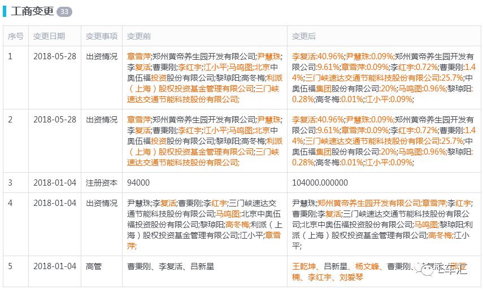Click the 33 count badge

click(64, 12)
